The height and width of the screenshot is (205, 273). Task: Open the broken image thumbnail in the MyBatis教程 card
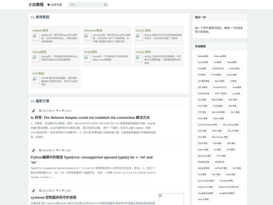pos(36,37)
